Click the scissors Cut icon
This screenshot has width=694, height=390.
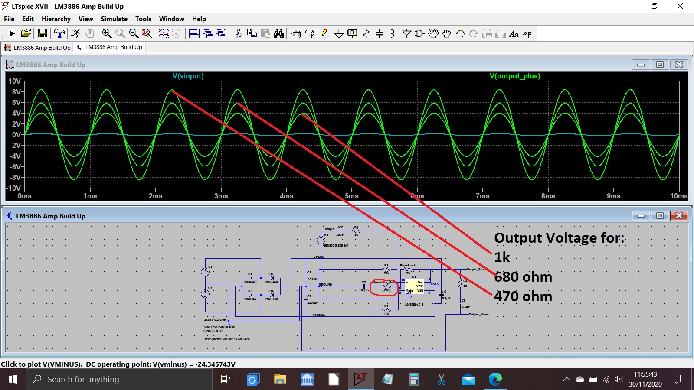(238, 33)
